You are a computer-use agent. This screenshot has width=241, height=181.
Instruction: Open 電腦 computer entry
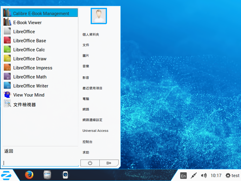pyautogui.click(x=86, y=99)
